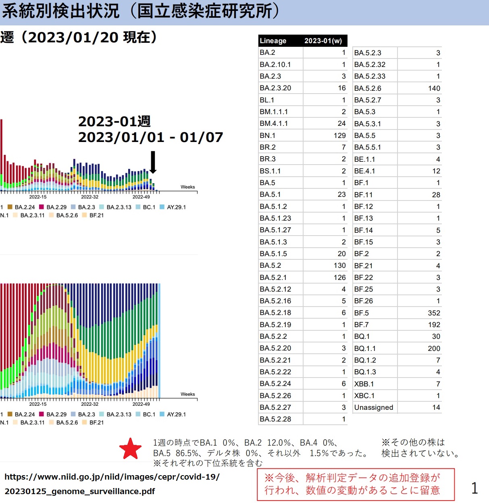The image size is (489, 503).
Task: Click the BA.2.24 legend marker under the upper chart
Action: click(10, 207)
